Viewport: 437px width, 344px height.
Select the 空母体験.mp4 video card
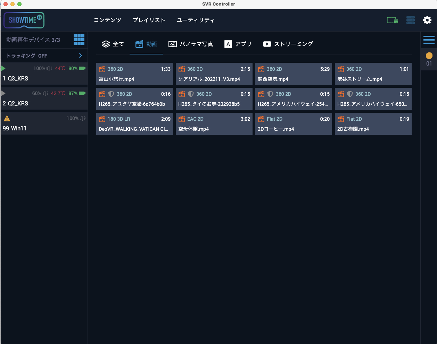[x=214, y=124]
